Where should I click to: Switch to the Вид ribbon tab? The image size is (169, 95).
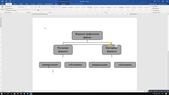click(x=56, y=4)
